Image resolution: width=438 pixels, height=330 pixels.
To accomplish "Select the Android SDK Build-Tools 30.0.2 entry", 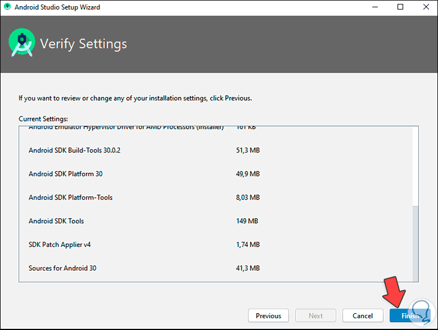I will (x=75, y=150).
